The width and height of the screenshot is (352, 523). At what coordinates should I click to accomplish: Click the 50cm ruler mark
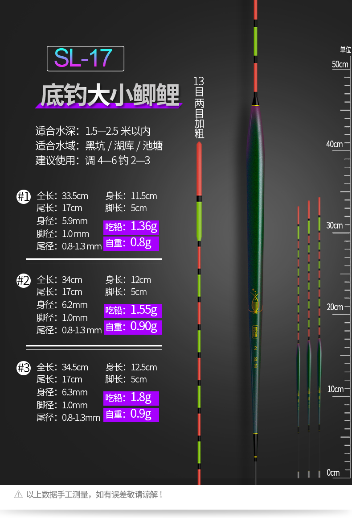340,64
